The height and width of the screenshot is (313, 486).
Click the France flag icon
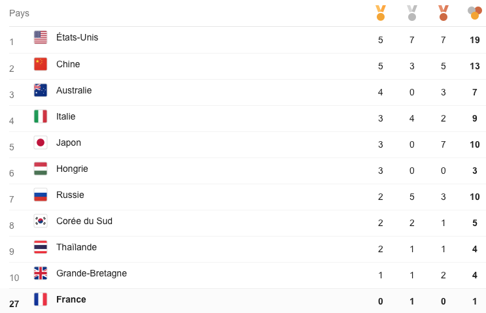41,299
